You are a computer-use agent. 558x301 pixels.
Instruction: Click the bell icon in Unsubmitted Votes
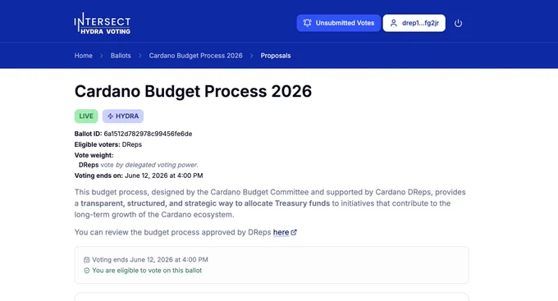pyautogui.click(x=307, y=23)
